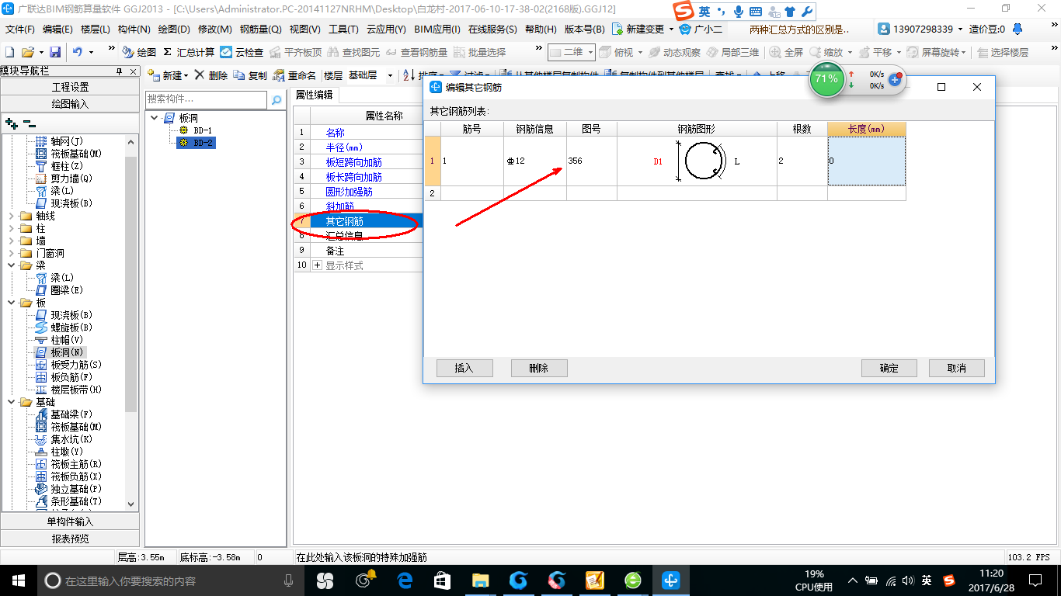Click 广小二 assistant icon

point(701,29)
